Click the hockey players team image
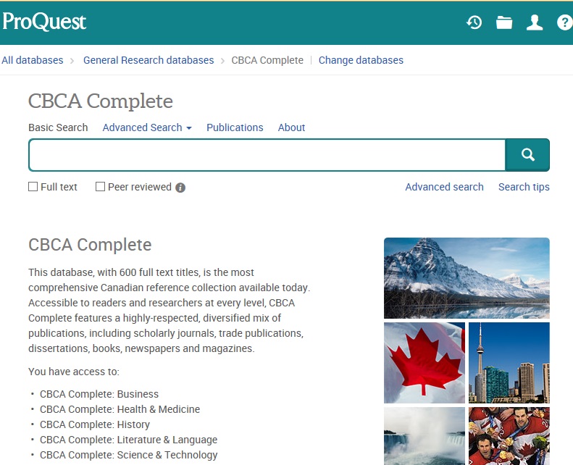573x465 pixels. (x=509, y=436)
